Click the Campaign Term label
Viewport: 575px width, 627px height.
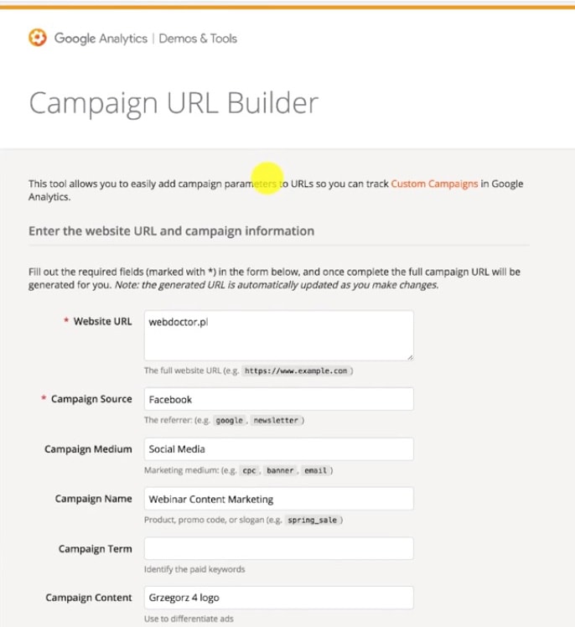(x=95, y=549)
